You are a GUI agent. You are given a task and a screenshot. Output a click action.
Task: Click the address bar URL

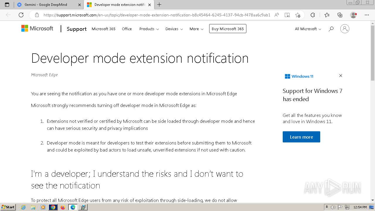[157, 15]
